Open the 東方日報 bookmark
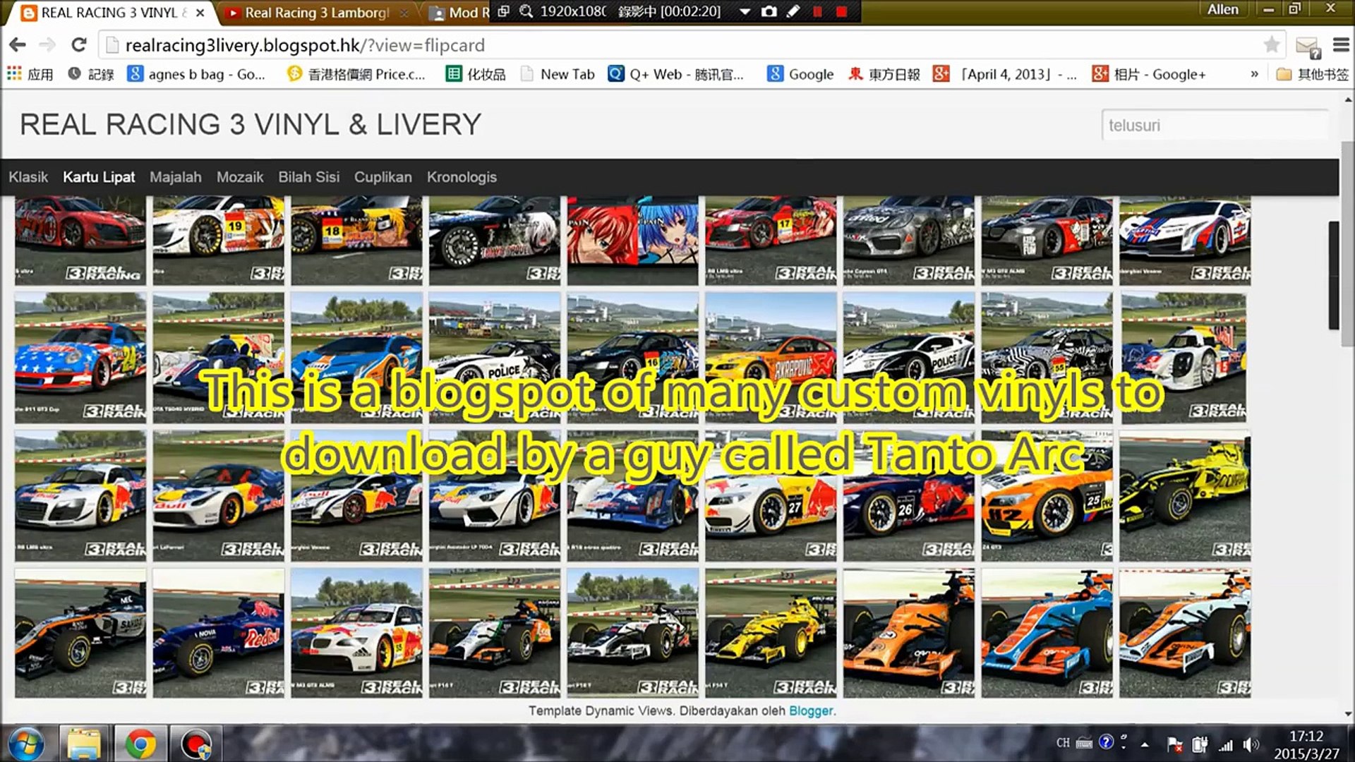Image resolution: width=1355 pixels, height=762 pixels. coord(884,74)
